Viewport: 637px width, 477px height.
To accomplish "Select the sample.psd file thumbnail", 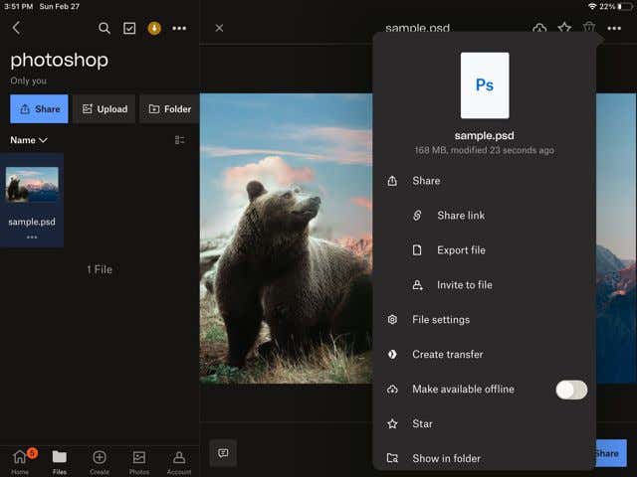I will [x=32, y=185].
